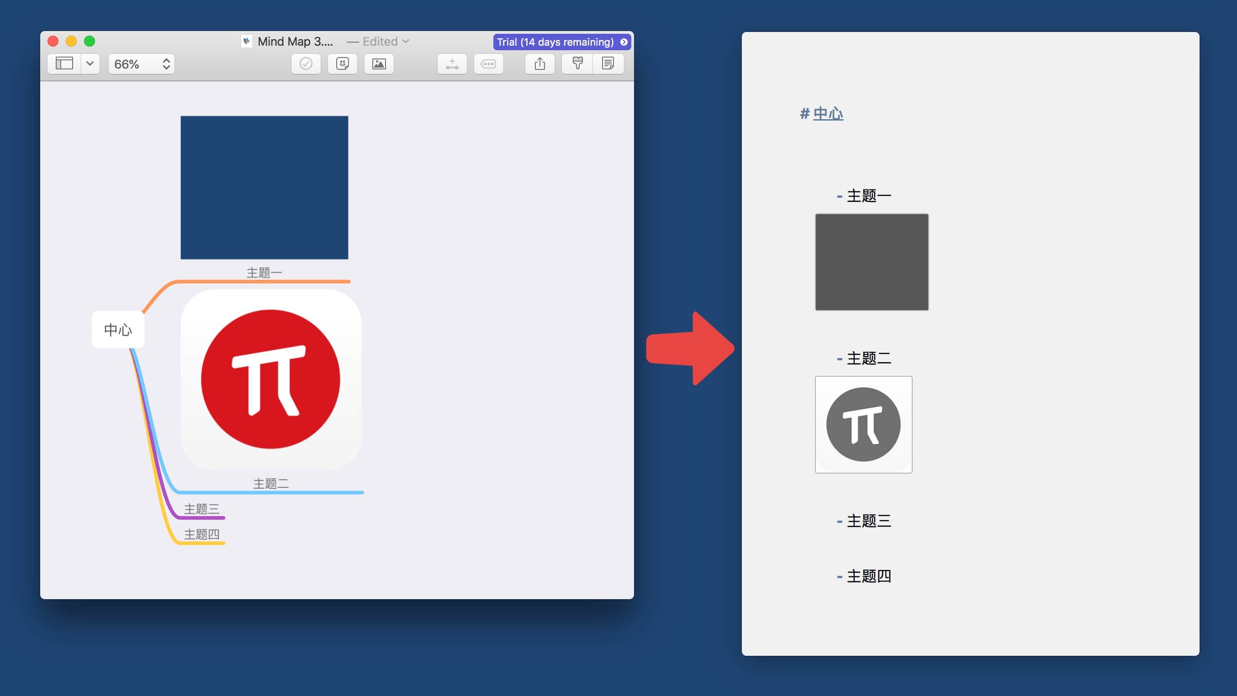Viewport: 1237px width, 696px height.
Task: Click the add connection toolbar icon
Action: coord(452,64)
